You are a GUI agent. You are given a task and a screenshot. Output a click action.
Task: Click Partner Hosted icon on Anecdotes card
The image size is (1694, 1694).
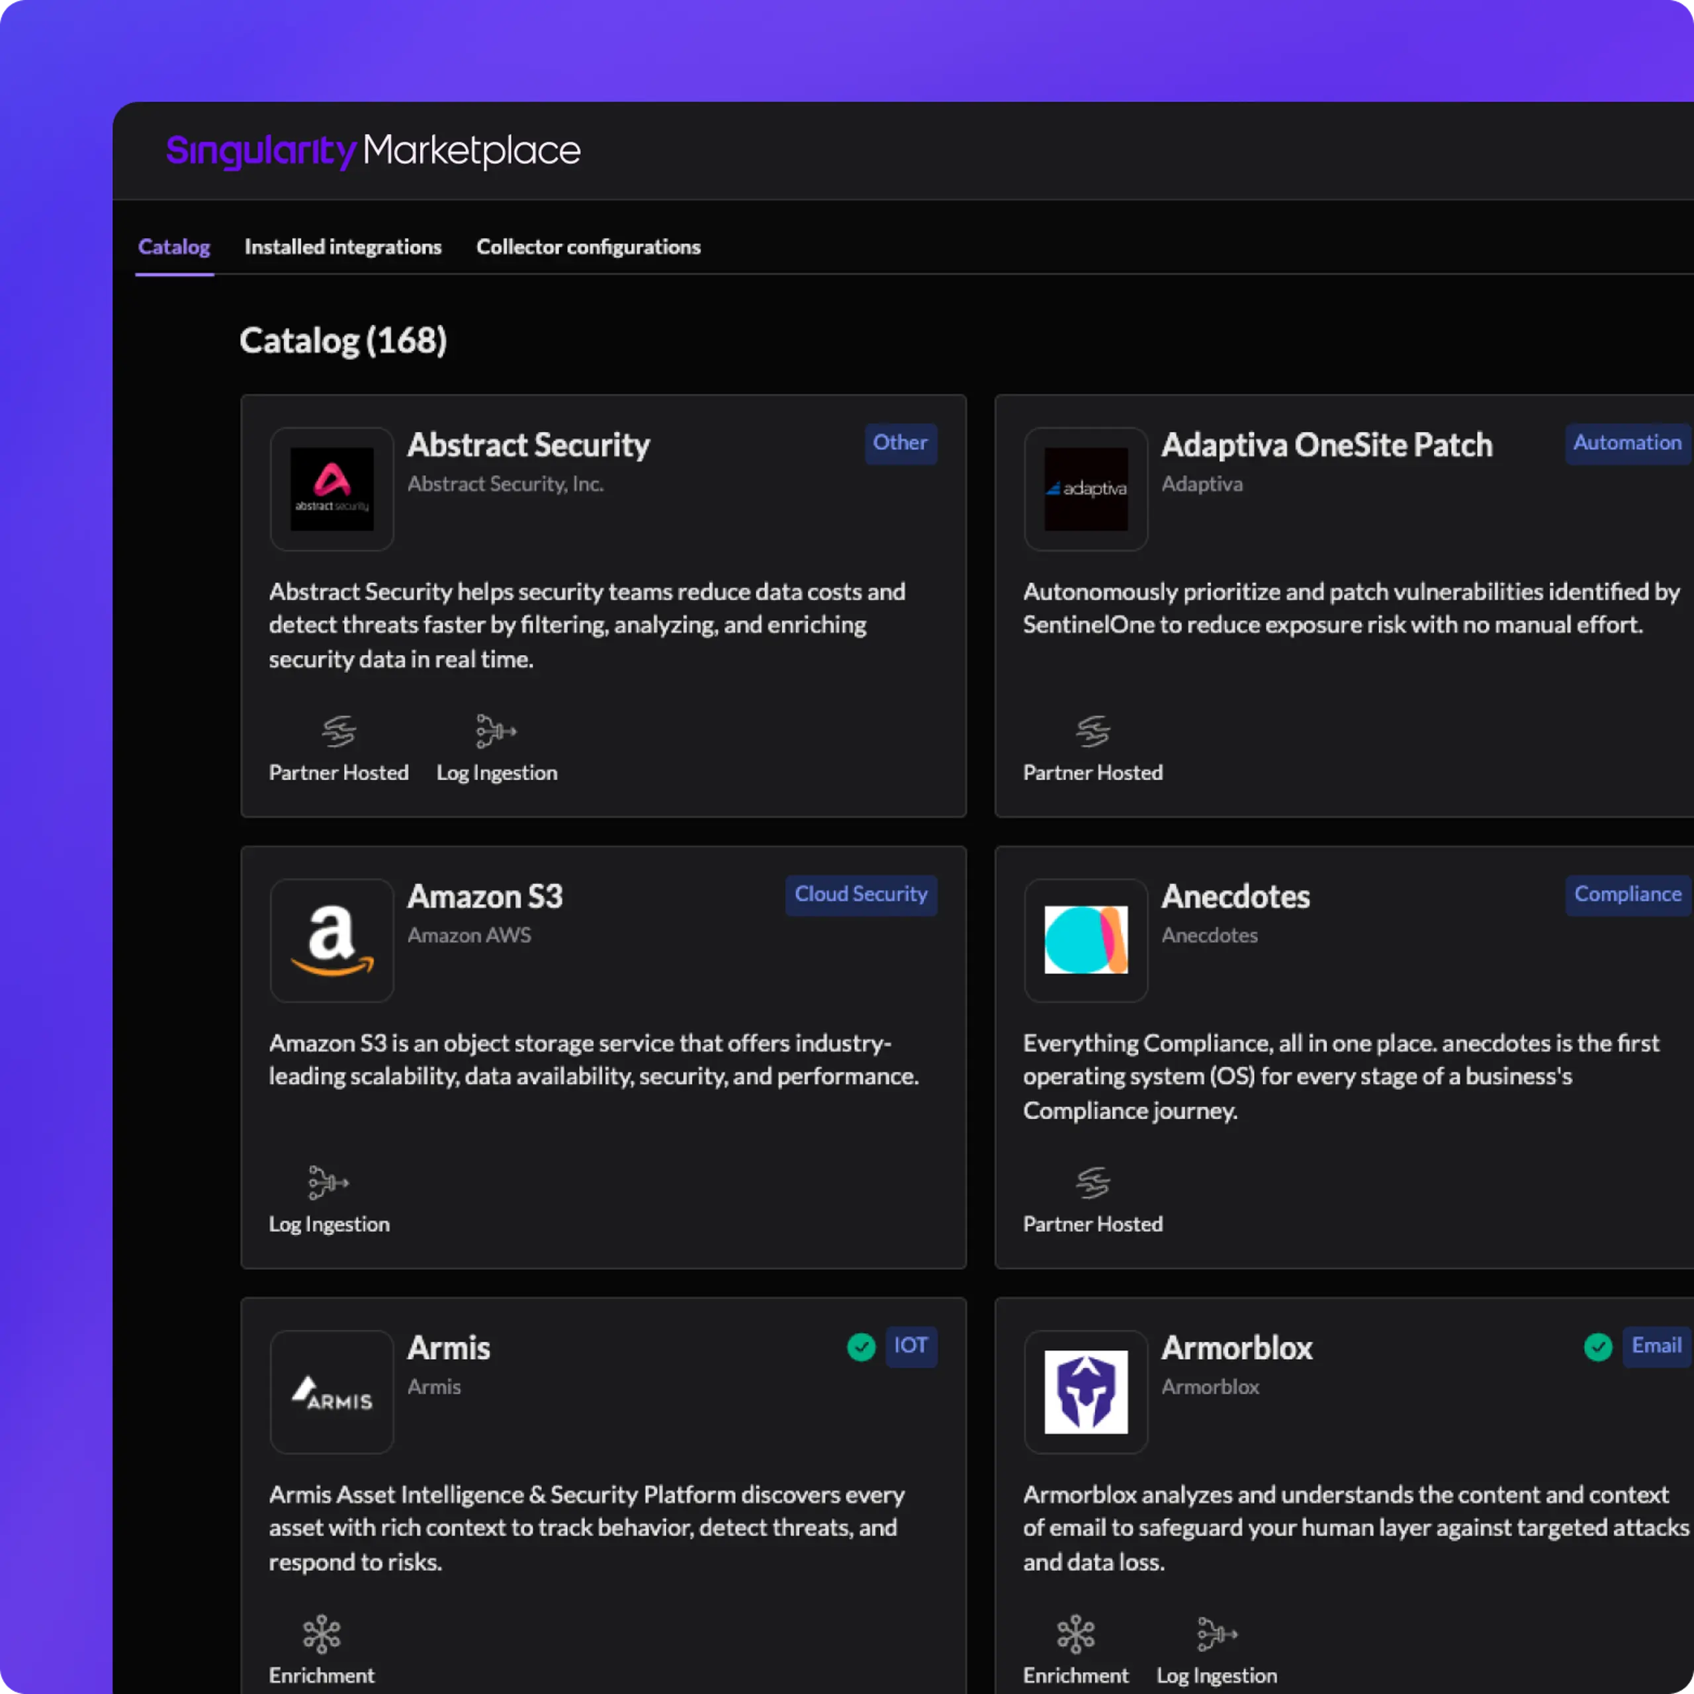(1092, 1182)
